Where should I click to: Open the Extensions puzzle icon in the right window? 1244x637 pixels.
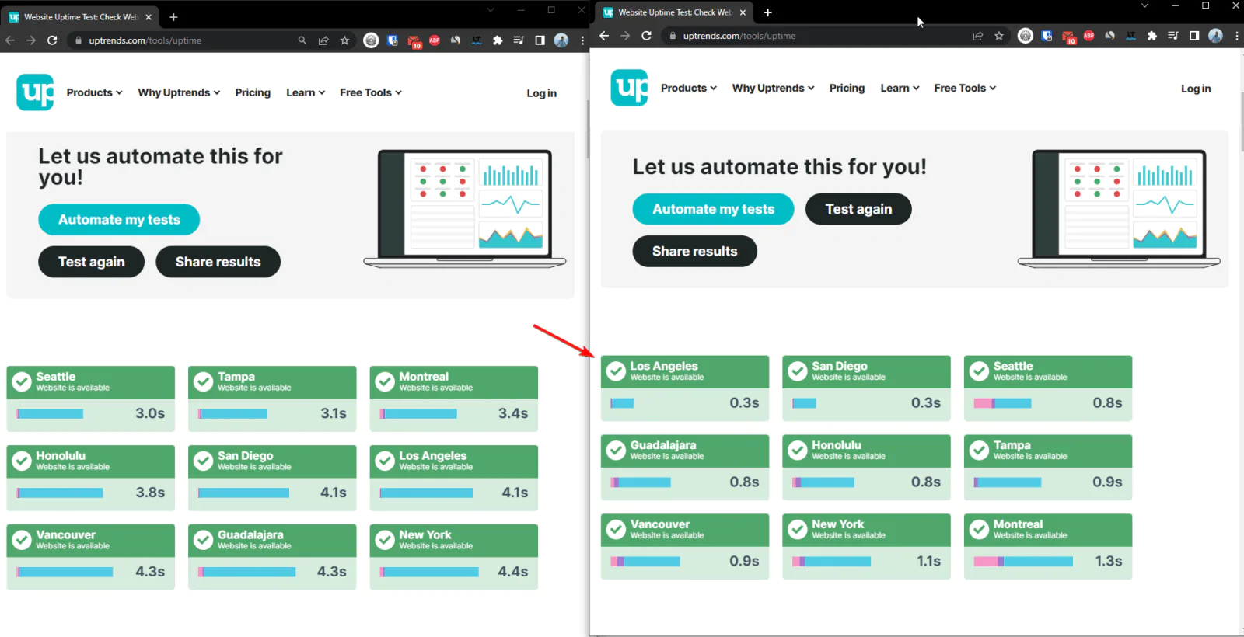click(x=1152, y=36)
